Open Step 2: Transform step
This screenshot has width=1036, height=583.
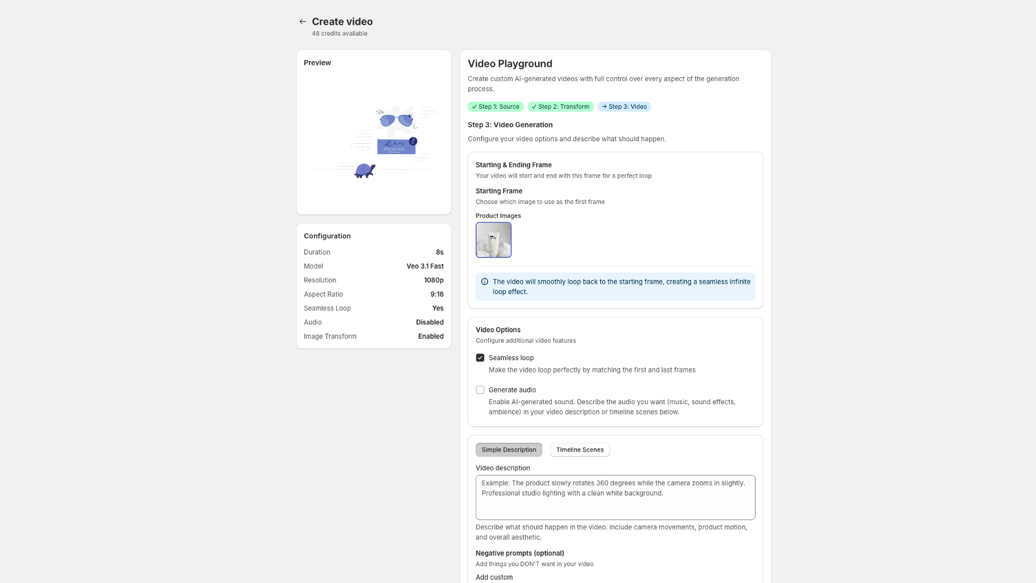[560, 106]
